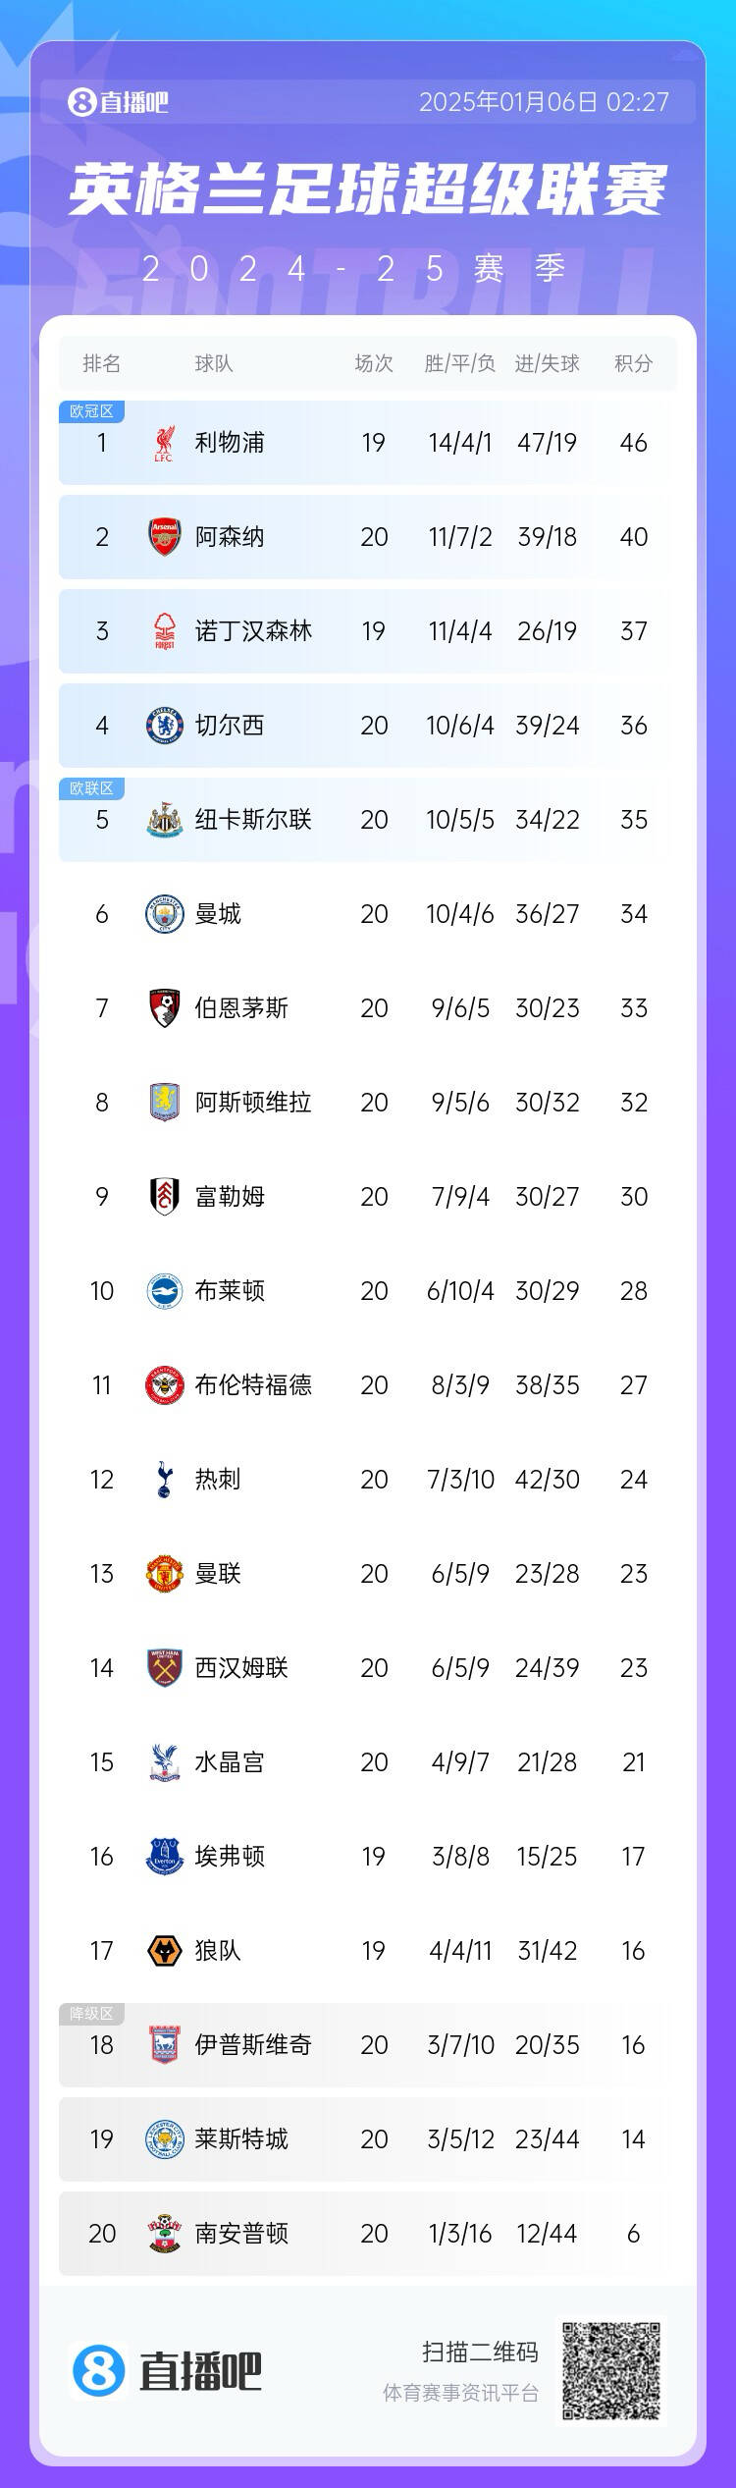
Task: Click the 欧冠区 zone label
Action: [x=91, y=411]
